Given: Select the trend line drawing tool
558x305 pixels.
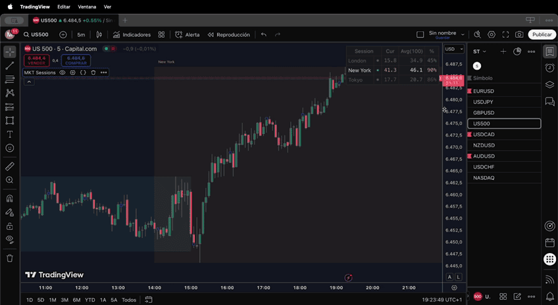Looking at the screenshot, I should 10,66.
